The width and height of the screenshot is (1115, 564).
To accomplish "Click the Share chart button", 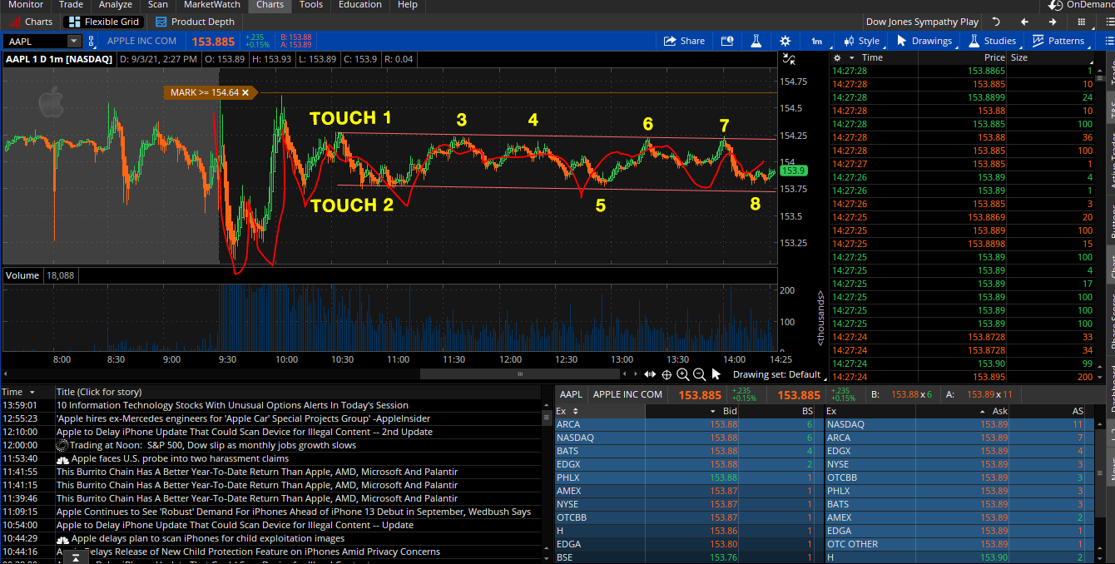I will (x=683, y=41).
